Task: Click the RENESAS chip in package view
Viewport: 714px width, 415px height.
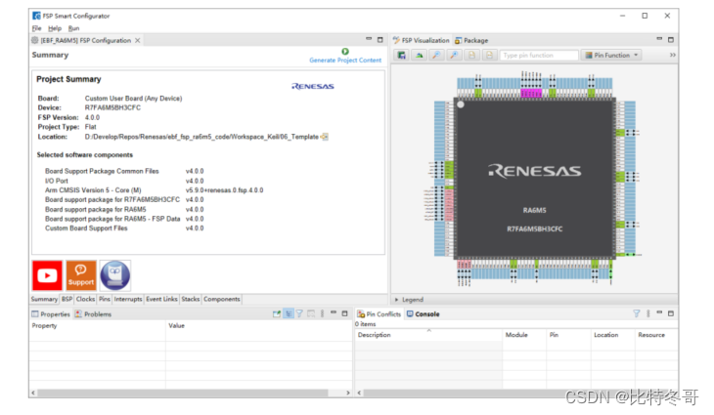Action: 535,179
